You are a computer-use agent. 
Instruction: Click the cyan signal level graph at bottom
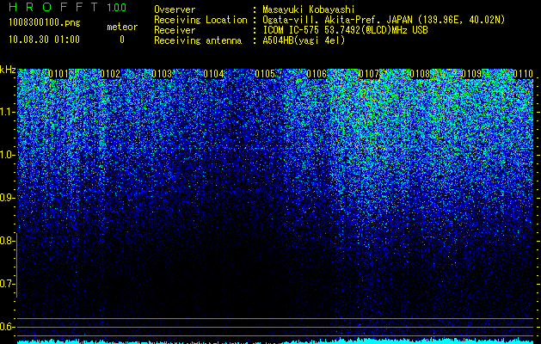(275, 341)
